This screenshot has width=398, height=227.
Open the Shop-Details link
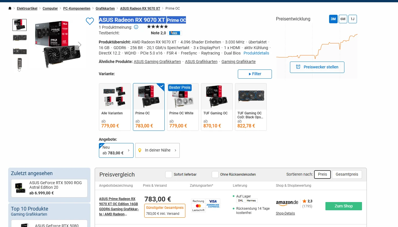tap(285, 213)
